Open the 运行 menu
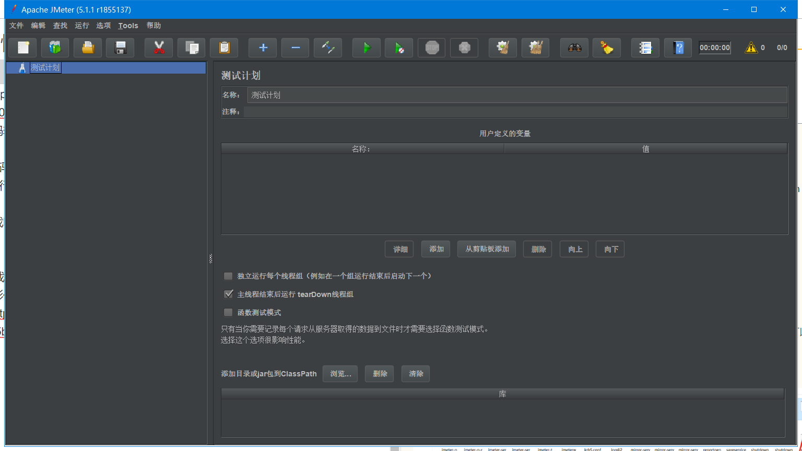802x451 pixels. click(82, 26)
